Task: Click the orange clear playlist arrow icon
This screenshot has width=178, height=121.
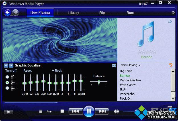Action: point(171,65)
